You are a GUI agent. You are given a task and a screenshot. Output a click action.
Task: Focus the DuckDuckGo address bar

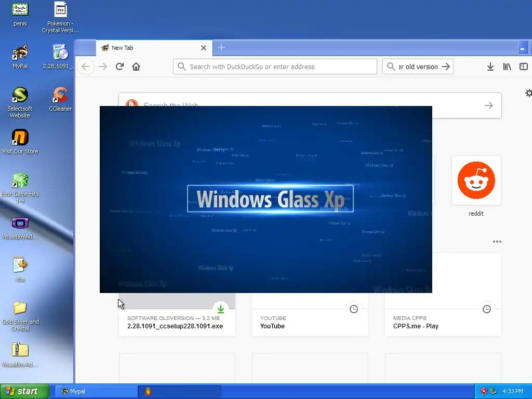pyautogui.click(x=275, y=66)
